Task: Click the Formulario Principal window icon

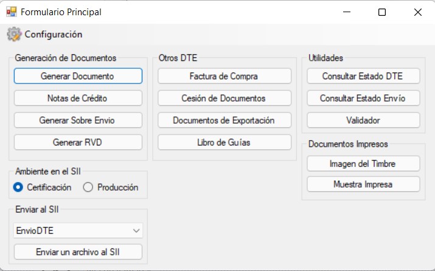Action: click(12, 12)
